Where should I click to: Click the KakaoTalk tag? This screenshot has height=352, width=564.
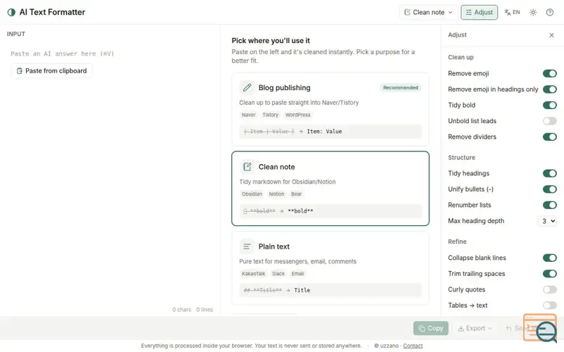click(x=253, y=274)
